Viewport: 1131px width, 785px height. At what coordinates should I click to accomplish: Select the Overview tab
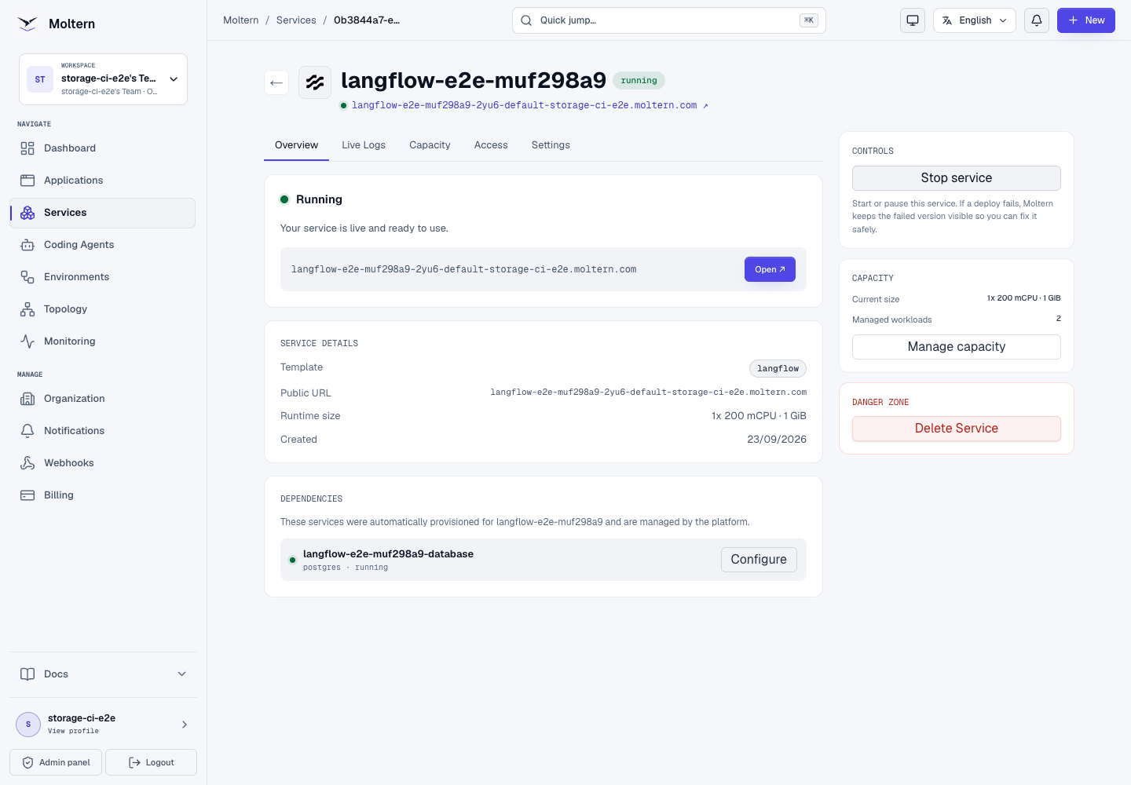[297, 145]
